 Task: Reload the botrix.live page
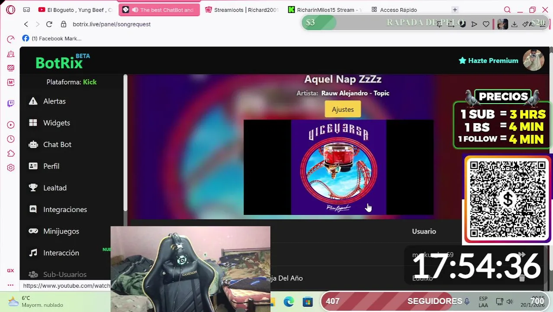[49, 24]
